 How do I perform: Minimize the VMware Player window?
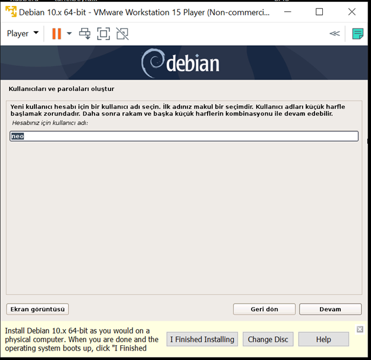[288, 12]
